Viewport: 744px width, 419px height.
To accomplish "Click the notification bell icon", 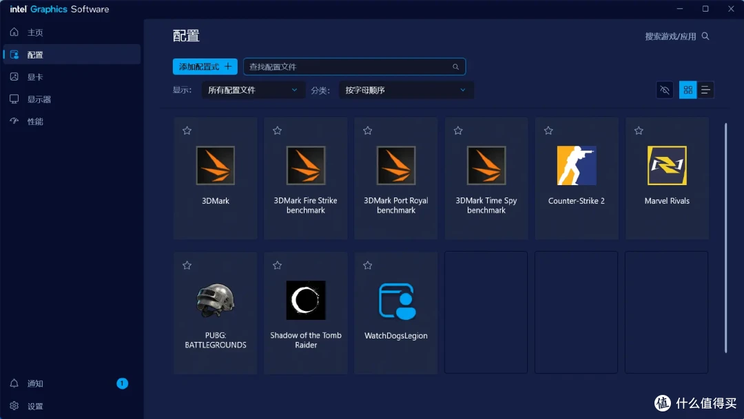I will pyautogui.click(x=14, y=383).
